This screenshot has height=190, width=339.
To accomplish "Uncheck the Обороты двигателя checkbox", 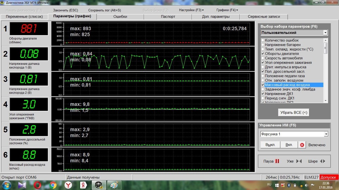I will point(263,53).
